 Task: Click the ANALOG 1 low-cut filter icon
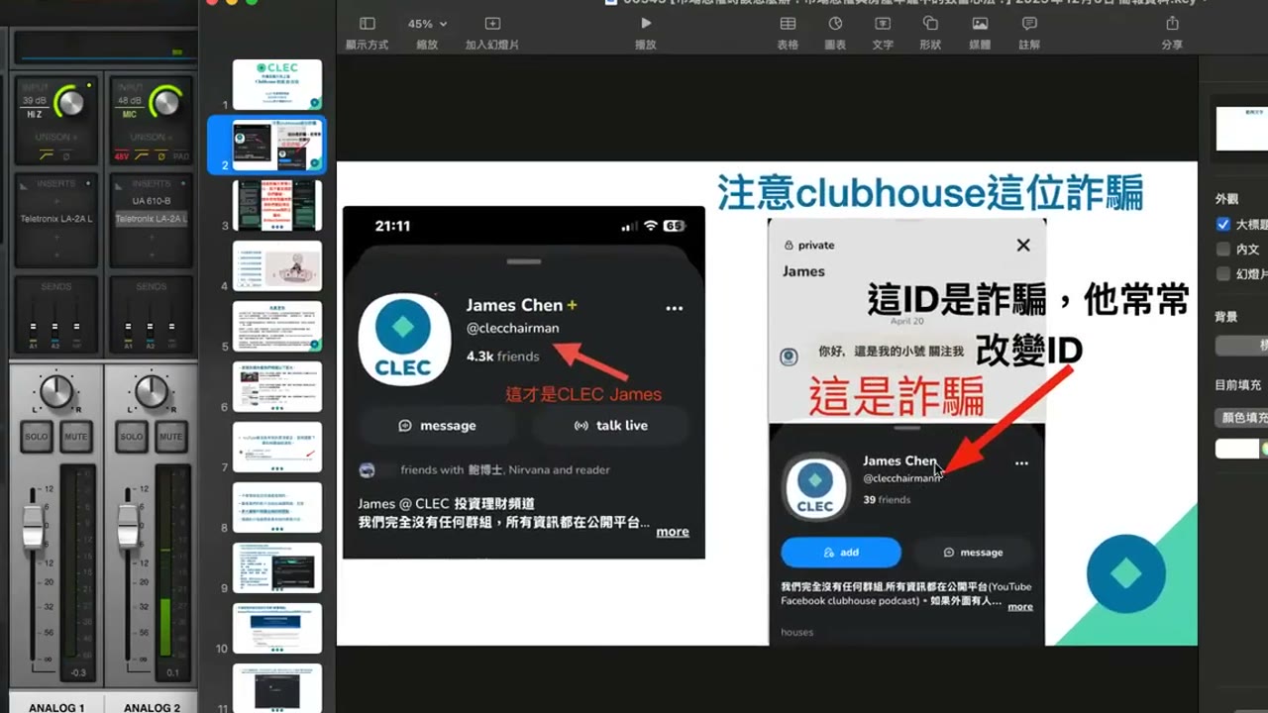pyautogui.click(x=46, y=156)
